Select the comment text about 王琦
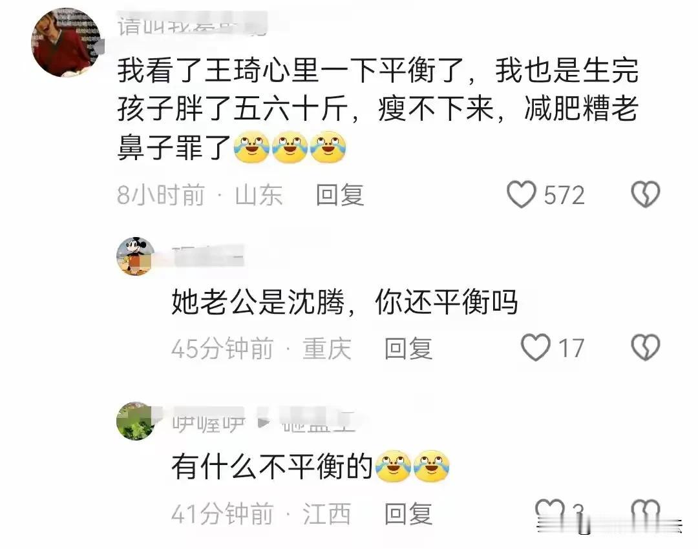 click(378, 109)
